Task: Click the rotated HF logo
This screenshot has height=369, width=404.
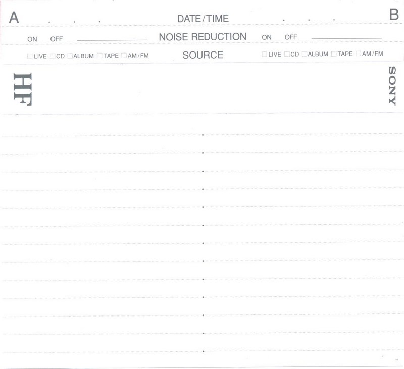Action: pyautogui.click(x=23, y=89)
